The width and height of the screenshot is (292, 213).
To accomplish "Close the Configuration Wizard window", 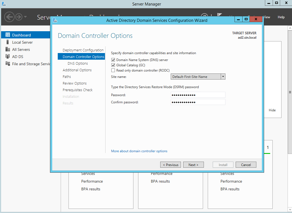I will [256, 19].
